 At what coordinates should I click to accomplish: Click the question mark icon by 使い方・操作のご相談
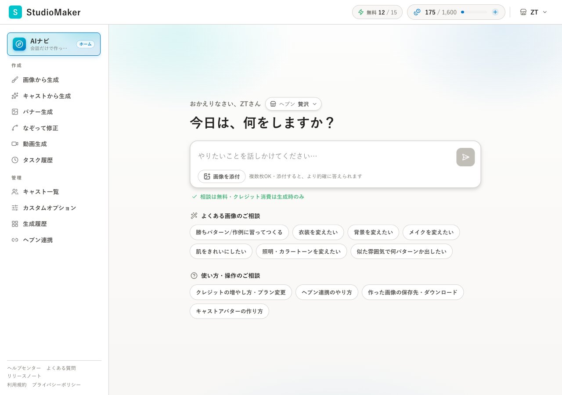194,276
